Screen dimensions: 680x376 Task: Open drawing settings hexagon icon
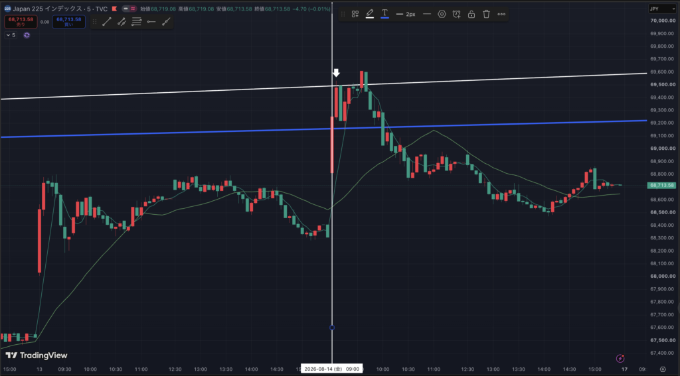(x=442, y=15)
